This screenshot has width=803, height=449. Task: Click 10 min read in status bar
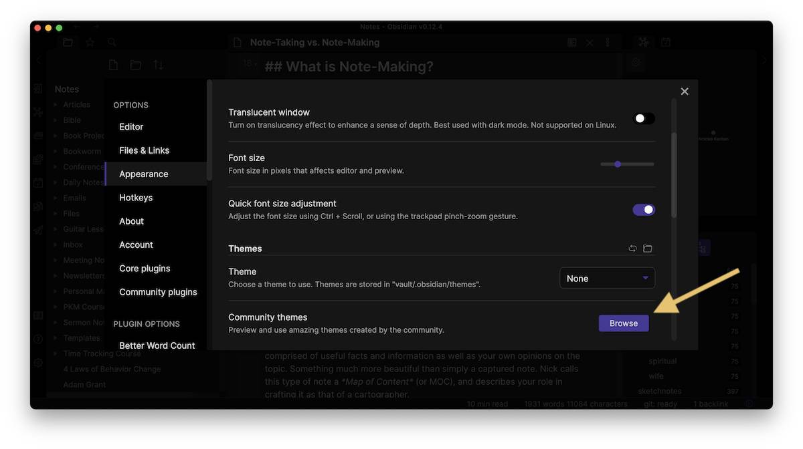[489, 404]
